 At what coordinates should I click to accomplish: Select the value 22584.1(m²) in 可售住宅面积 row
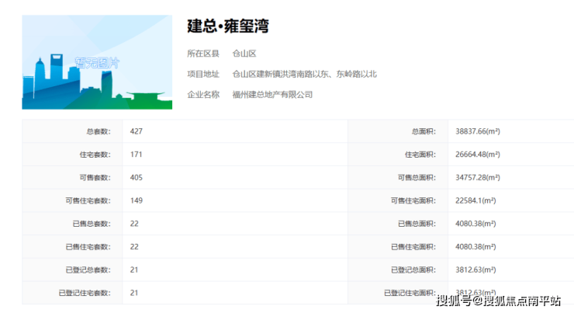point(475,200)
